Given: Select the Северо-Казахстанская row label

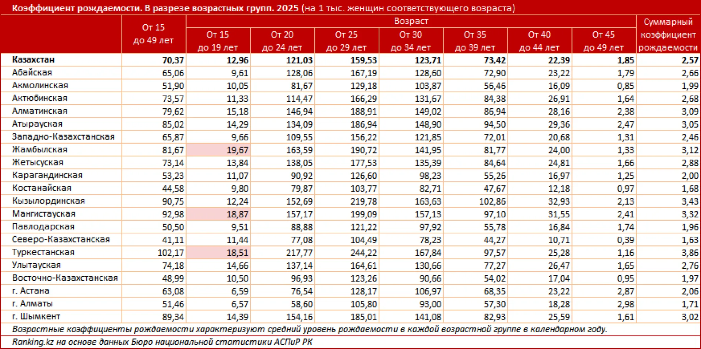Looking at the screenshot, I should pyautogui.click(x=61, y=240).
